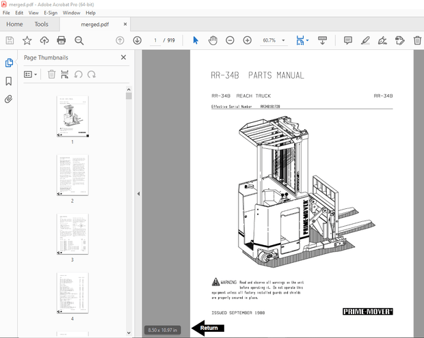This screenshot has height=338, width=424.
Task: Click thumbnails scrollbar up arrow
Action: (129, 89)
